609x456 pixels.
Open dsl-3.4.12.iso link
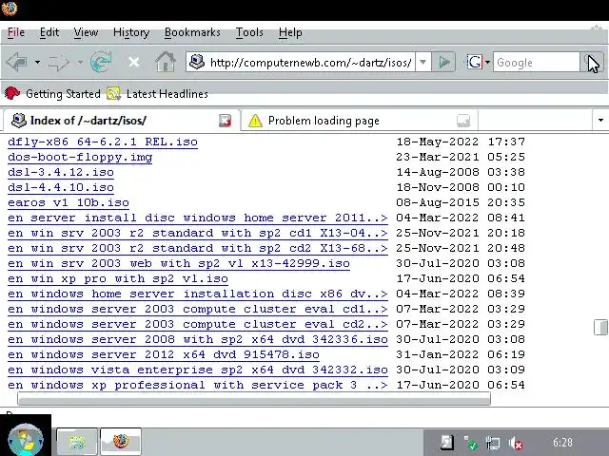61,172
